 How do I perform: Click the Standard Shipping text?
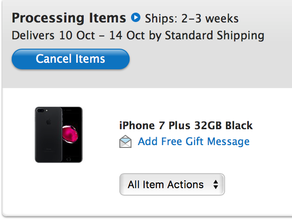pos(214,36)
